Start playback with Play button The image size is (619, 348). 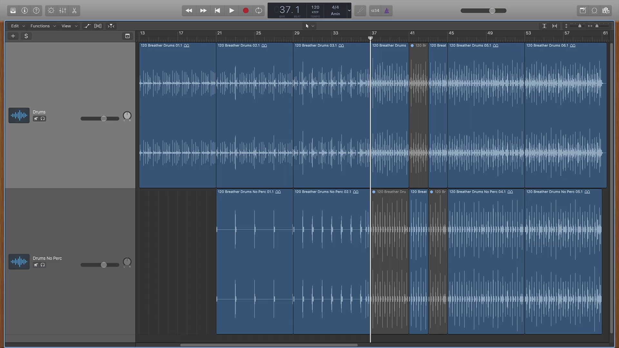(231, 11)
